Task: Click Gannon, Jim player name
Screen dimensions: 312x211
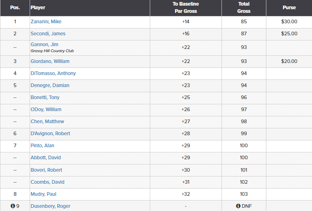Action: (x=44, y=45)
